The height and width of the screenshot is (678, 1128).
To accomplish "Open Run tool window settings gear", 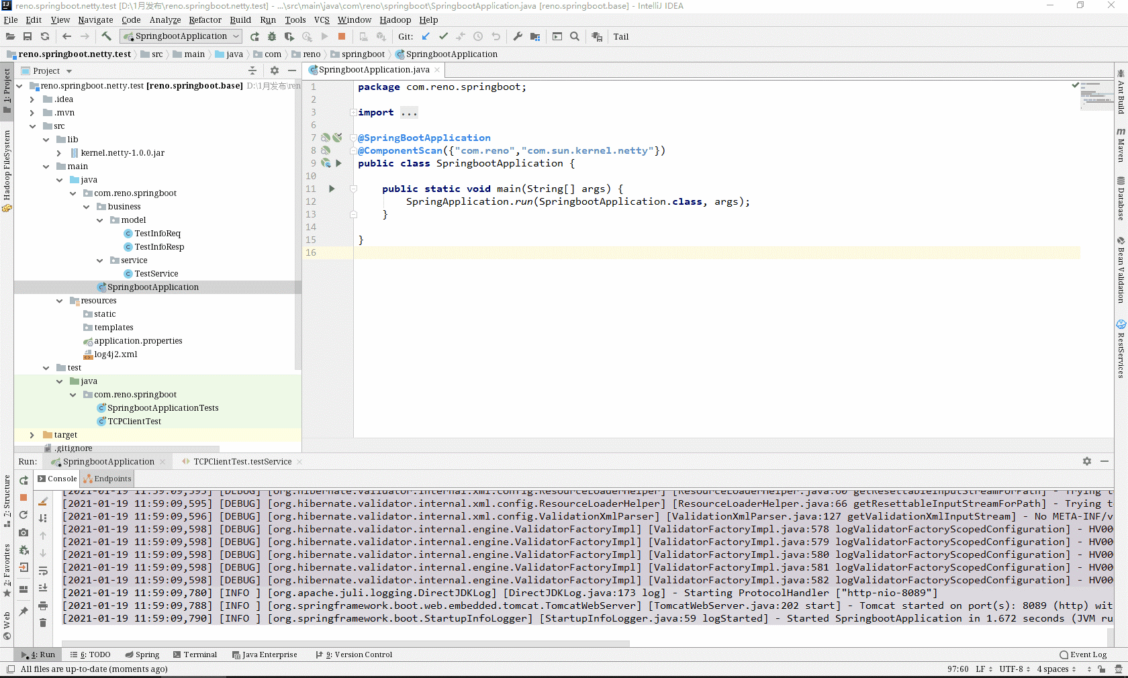I will point(1087,461).
